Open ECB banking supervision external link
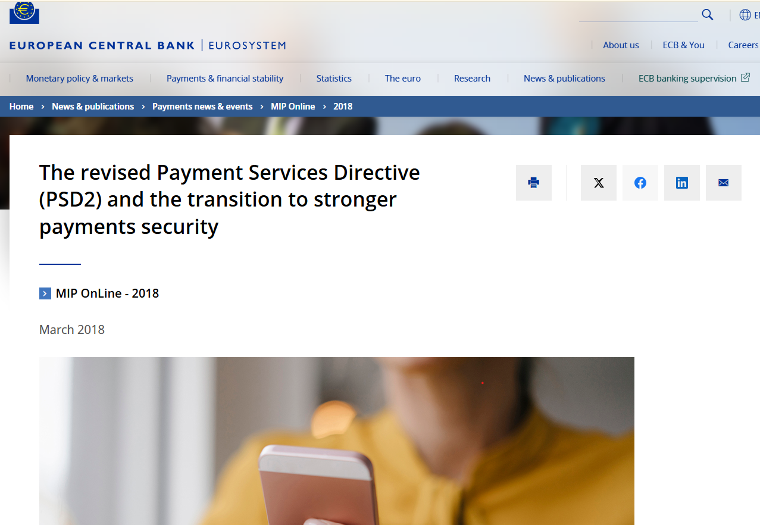 point(694,79)
